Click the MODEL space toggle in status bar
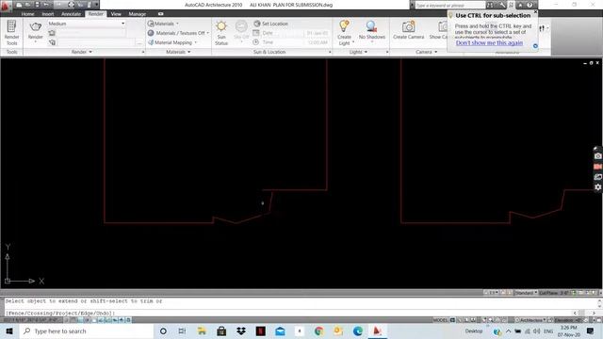The image size is (603, 339). pos(440,320)
